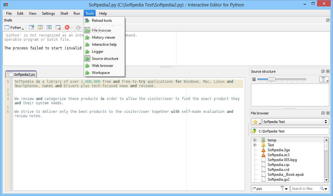Open the source structure filter dropdown
Image resolution: width=333 pixels, height=196 pixels.
(324, 79)
